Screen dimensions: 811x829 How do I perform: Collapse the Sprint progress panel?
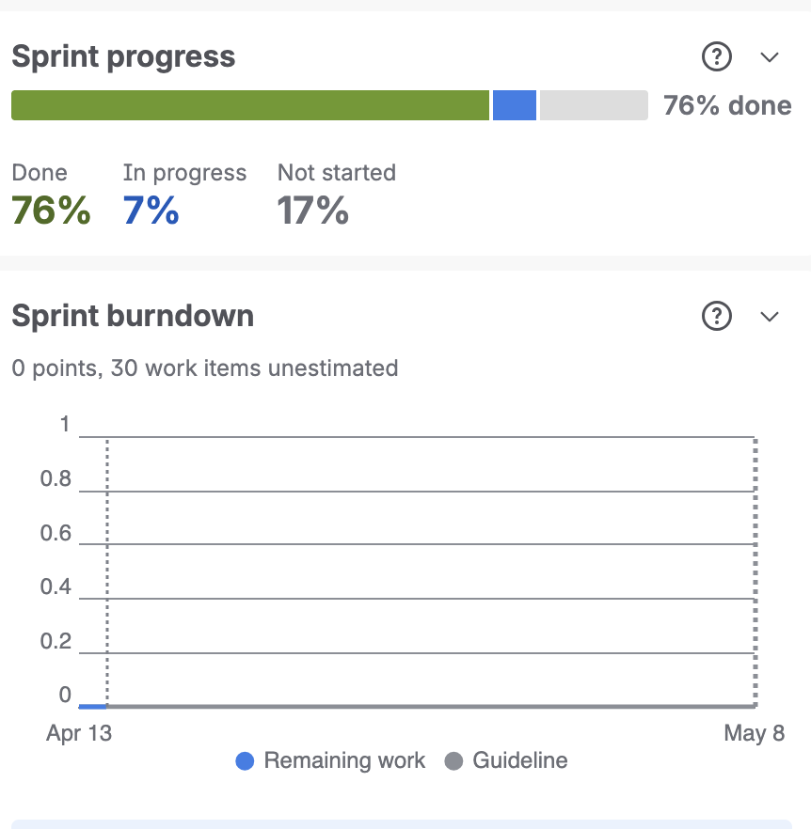point(770,57)
